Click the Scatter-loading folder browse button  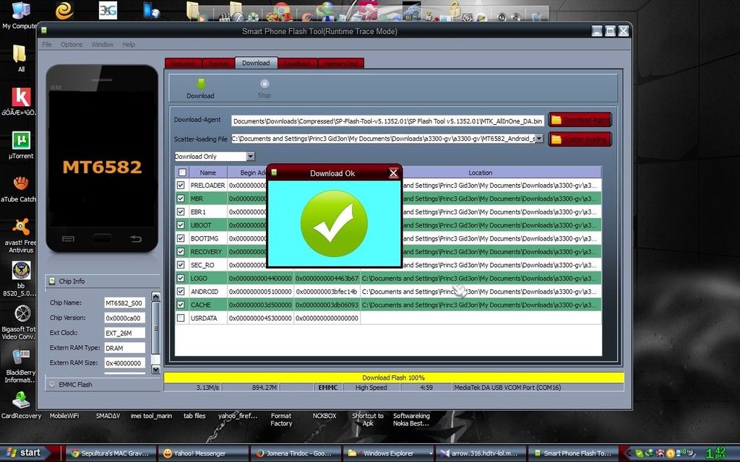click(579, 139)
